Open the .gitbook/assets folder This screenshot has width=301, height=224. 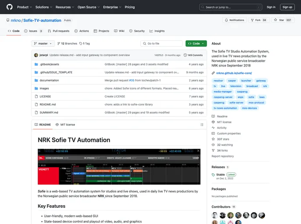point(49,64)
